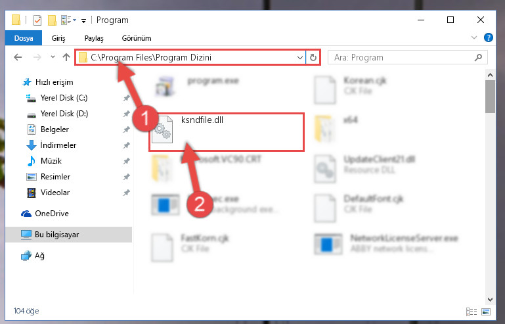The image size is (505, 324).
Task: Toggle the pin next to Belgeler
Action: click(x=126, y=129)
